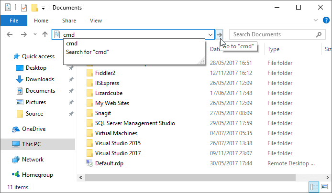
Task: Open the Share ribbon tab
Action: (69, 21)
